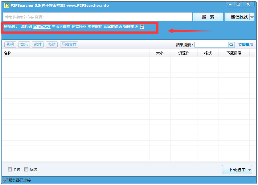The width and height of the screenshot is (258, 185).
Task: Sort by the 资源数 column header
Action: tap(184, 53)
